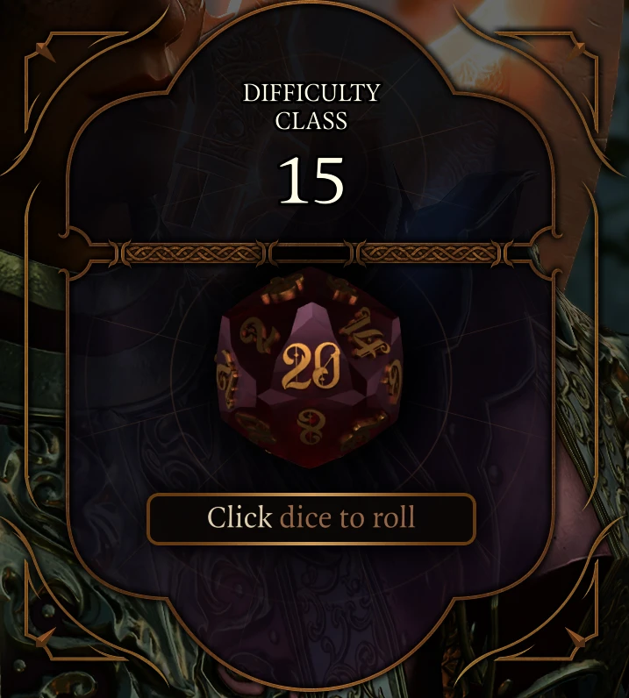Click the right braided divider segment
Viewport: 629px width, 698px height.
pos(428,253)
